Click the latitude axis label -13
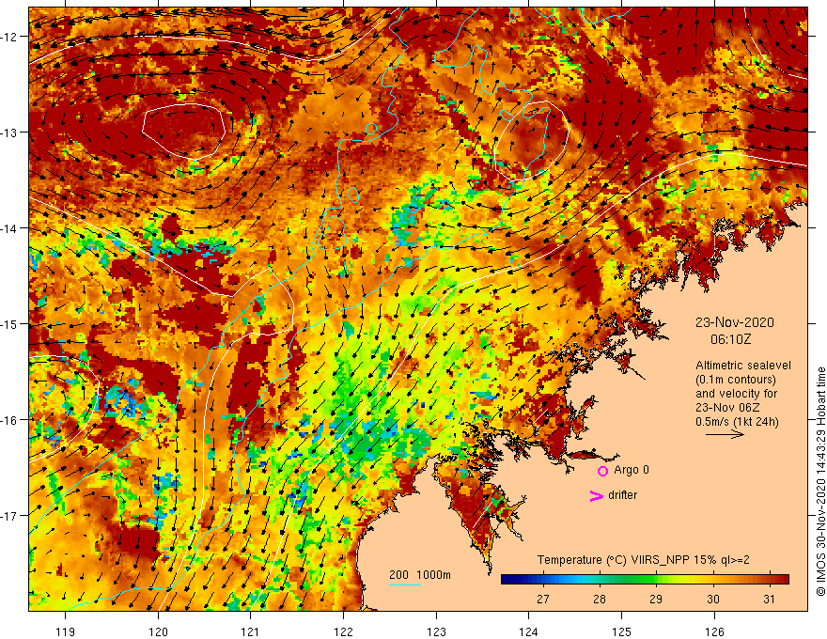The image size is (827, 639). [x=9, y=132]
